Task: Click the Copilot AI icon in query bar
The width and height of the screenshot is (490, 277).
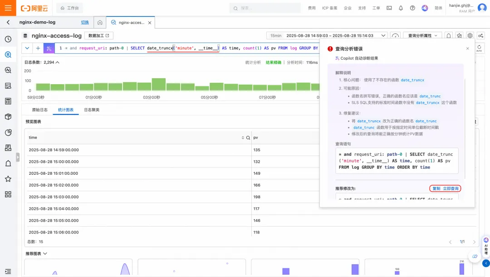Action: [x=49, y=48]
